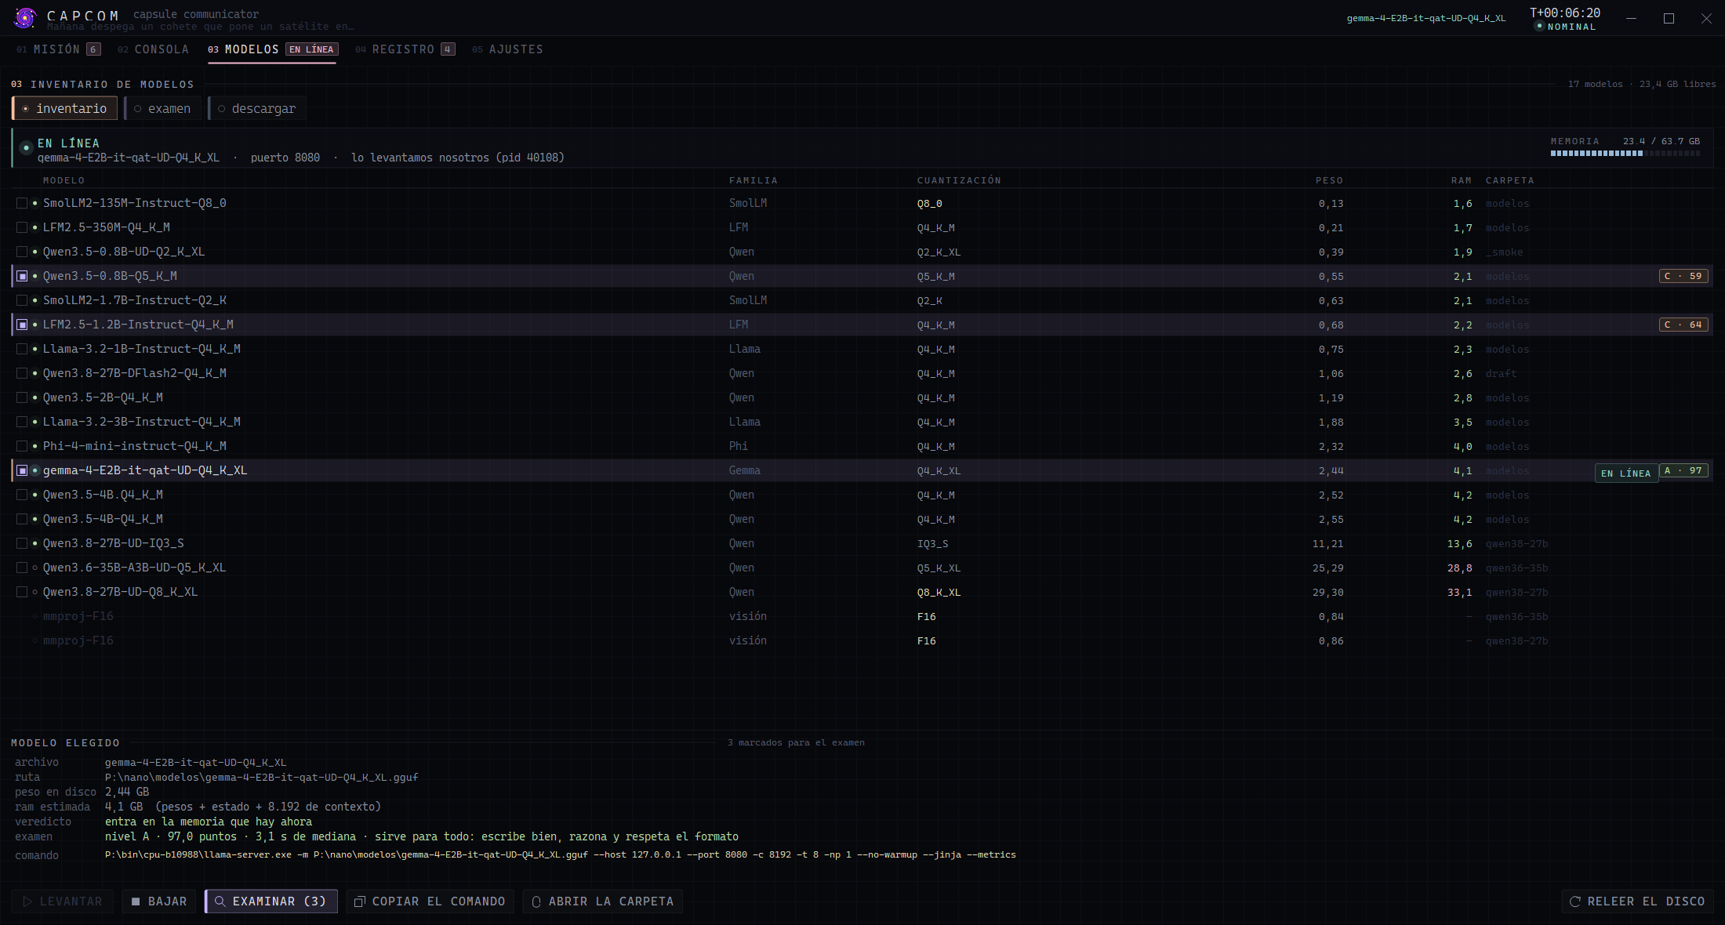Click the NOMINAL status indicator dot
Image resolution: width=1725 pixels, height=925 pixels.
pos(1539,26)
